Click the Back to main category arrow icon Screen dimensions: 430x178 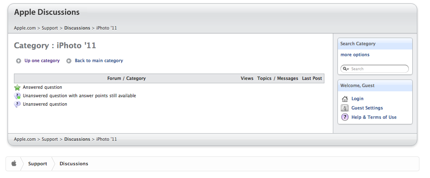pos(69,61)
